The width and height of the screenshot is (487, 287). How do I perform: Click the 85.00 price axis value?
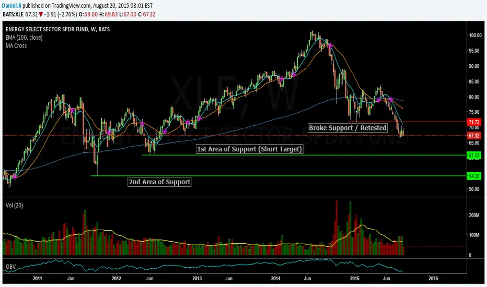pyautogui.click(x=475, y=81)
